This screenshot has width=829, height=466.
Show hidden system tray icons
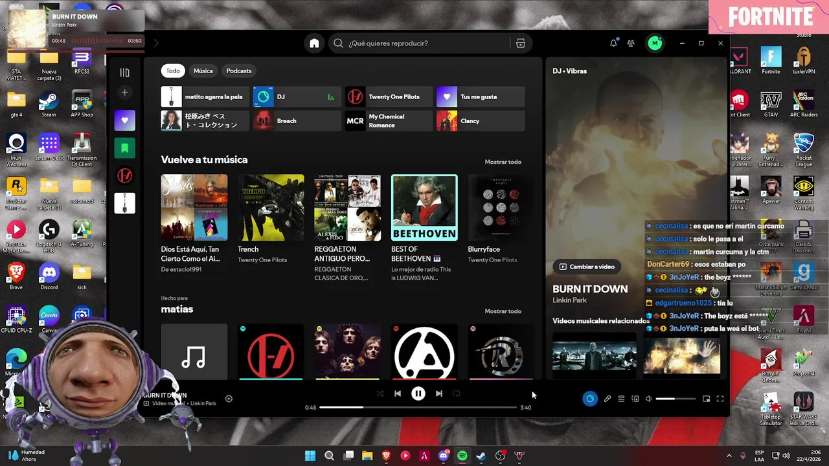tap(729, 456)
